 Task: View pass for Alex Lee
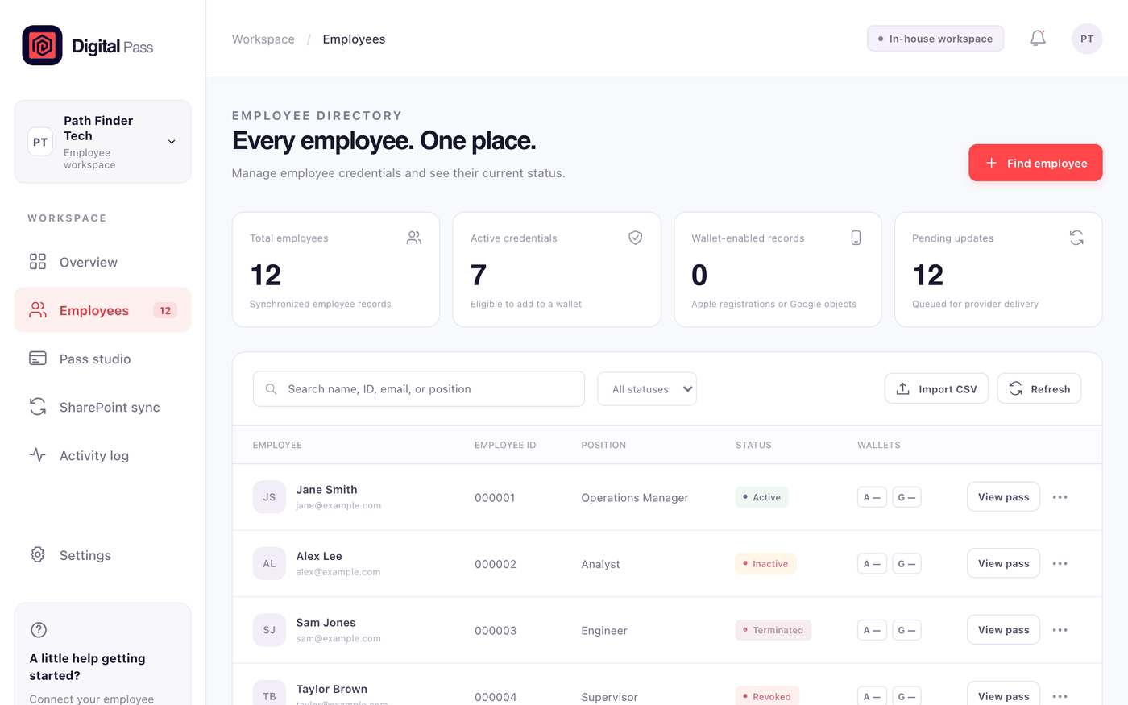[1003, 564]
